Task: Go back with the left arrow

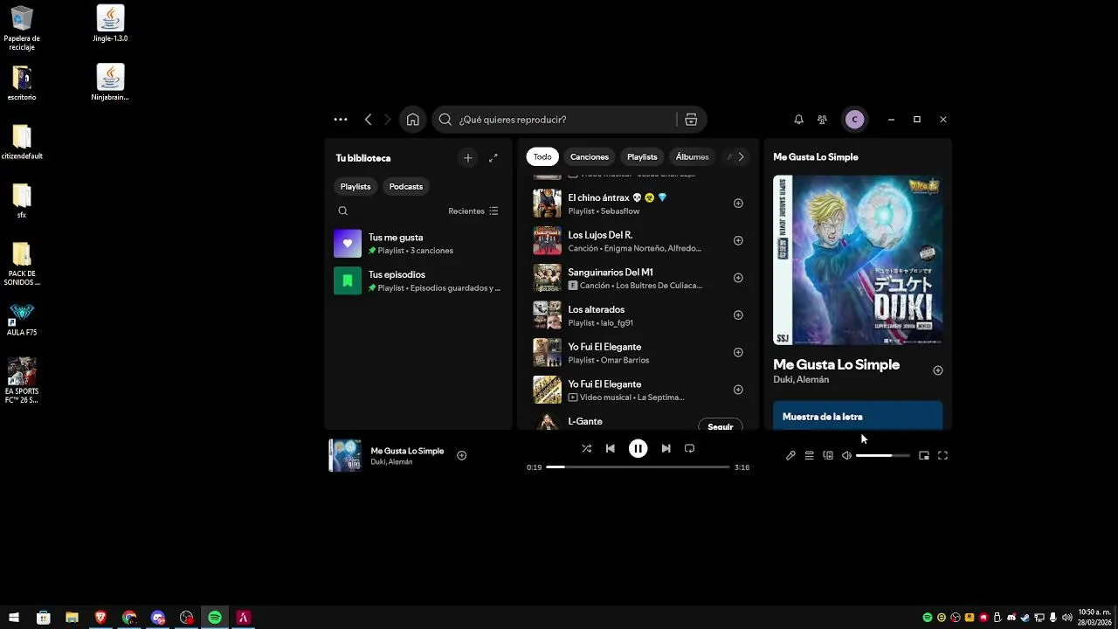Action: point(368,120)
